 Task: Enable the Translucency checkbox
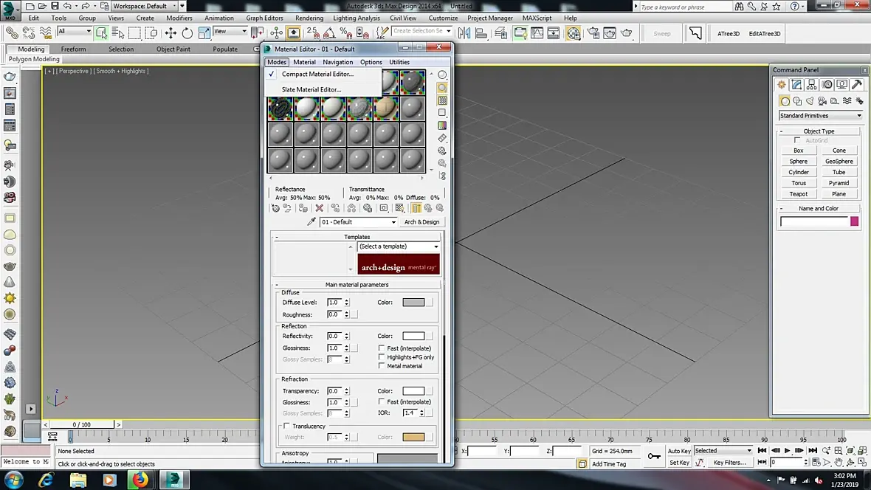(286, 426)
